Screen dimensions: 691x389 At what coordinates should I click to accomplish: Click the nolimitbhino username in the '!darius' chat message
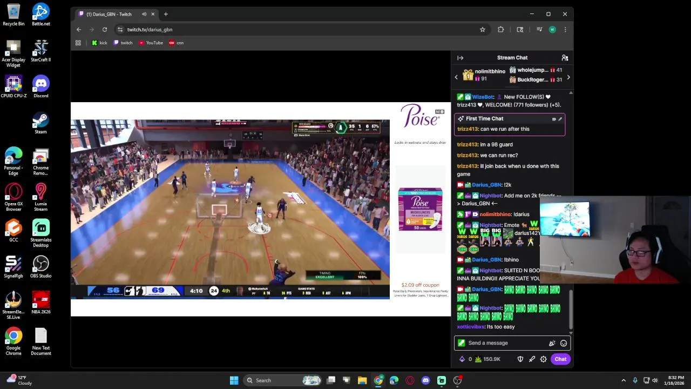(495, 214)
